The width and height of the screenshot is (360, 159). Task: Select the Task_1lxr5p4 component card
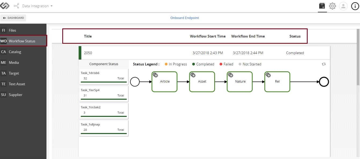(x=104, y=94)
